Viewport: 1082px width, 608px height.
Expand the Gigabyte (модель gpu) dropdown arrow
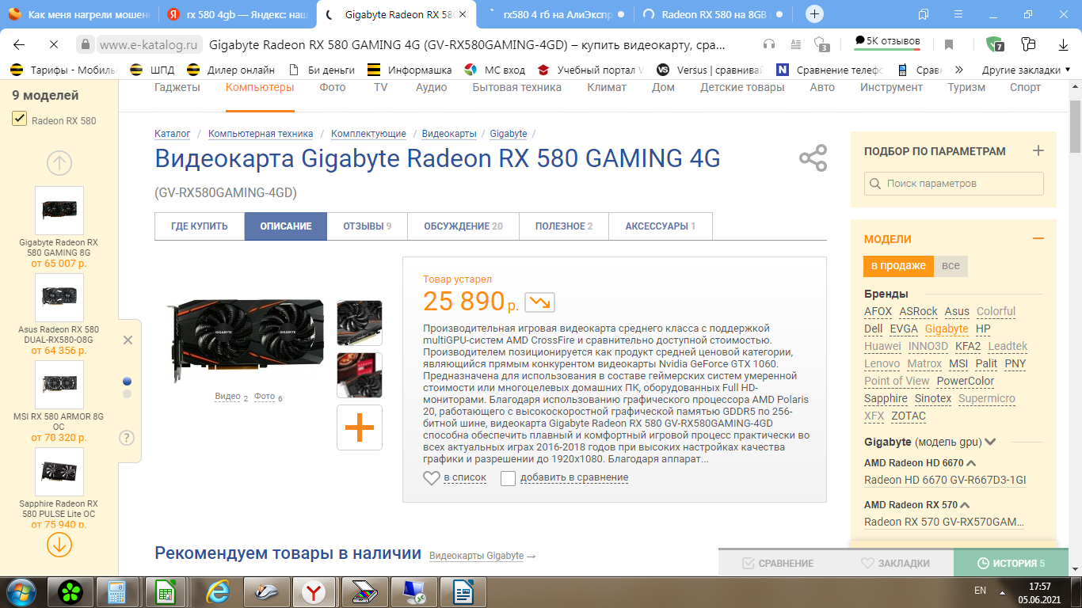[x=990, y=443]
